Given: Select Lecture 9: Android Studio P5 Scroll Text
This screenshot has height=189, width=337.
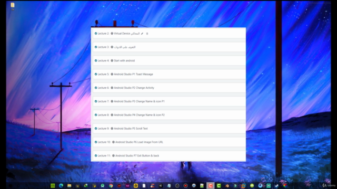Looking at the screenshot, I should [170, 129].
